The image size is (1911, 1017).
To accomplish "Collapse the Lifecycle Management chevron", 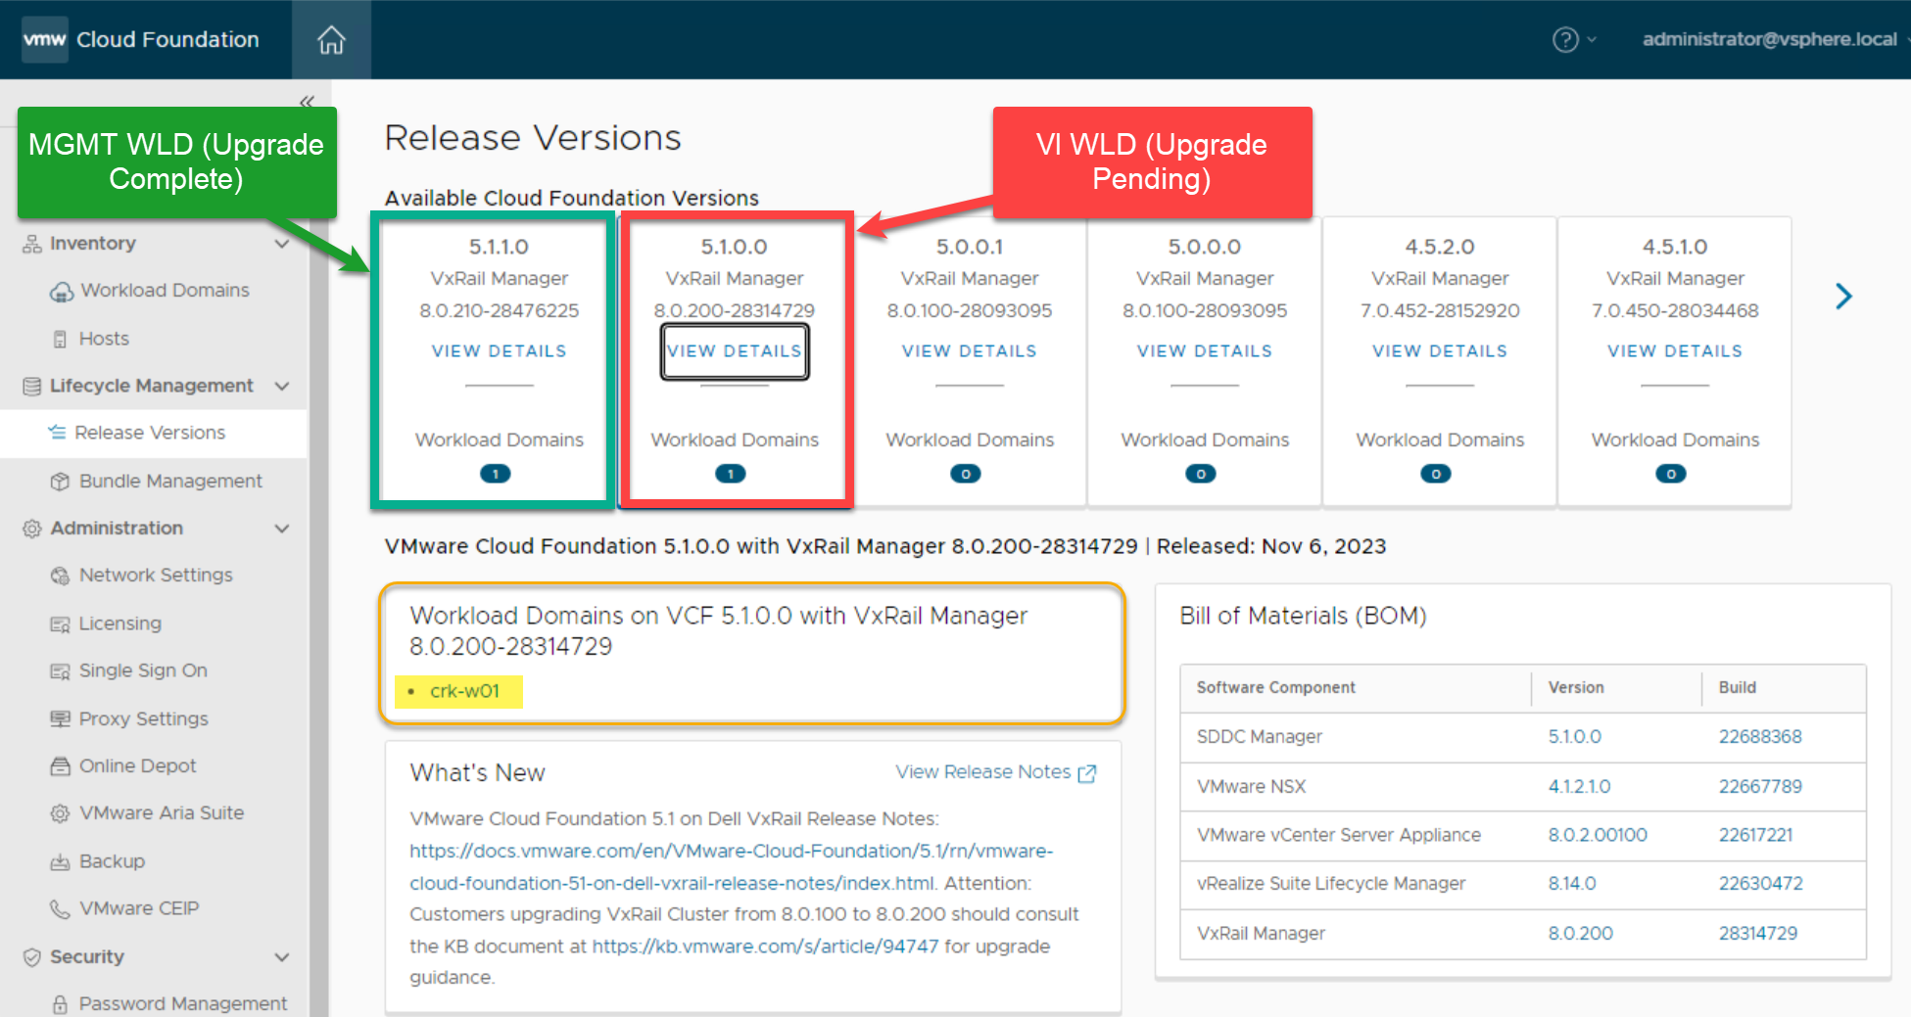I will point(282,387).
